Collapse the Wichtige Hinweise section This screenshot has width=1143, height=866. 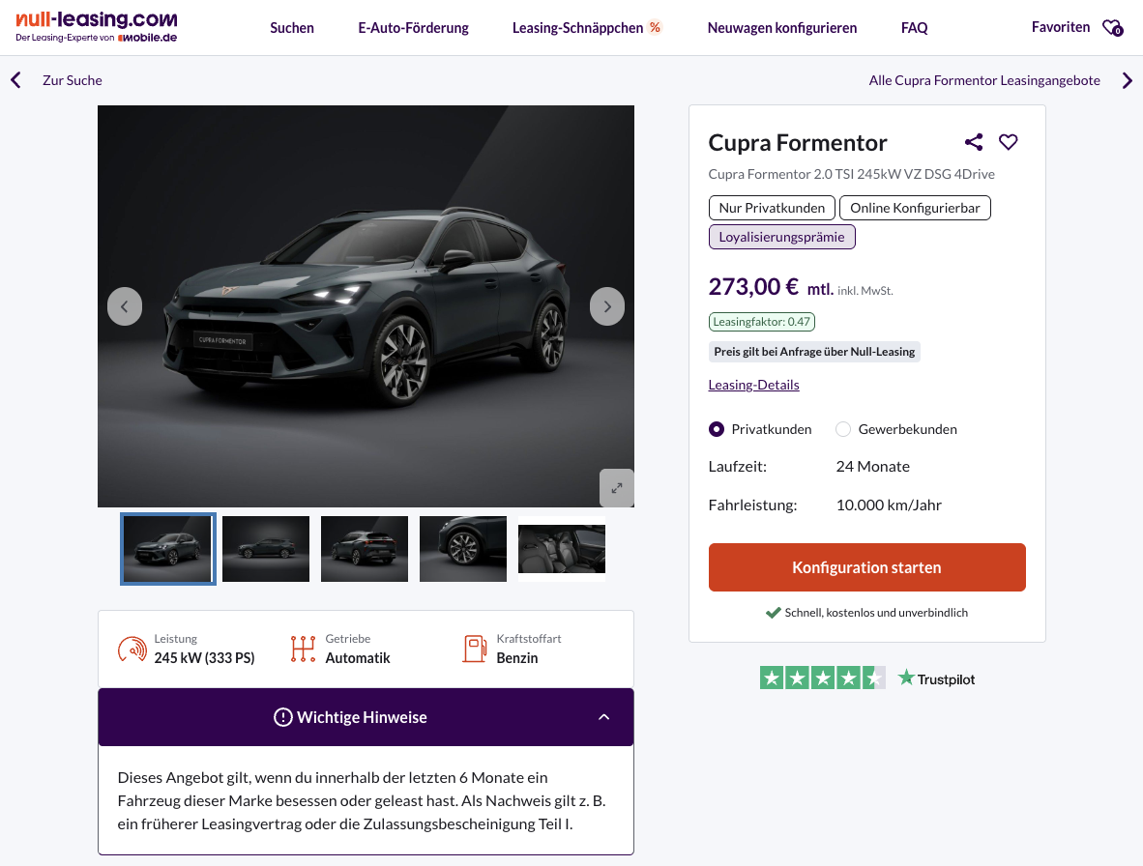point(603,717)
